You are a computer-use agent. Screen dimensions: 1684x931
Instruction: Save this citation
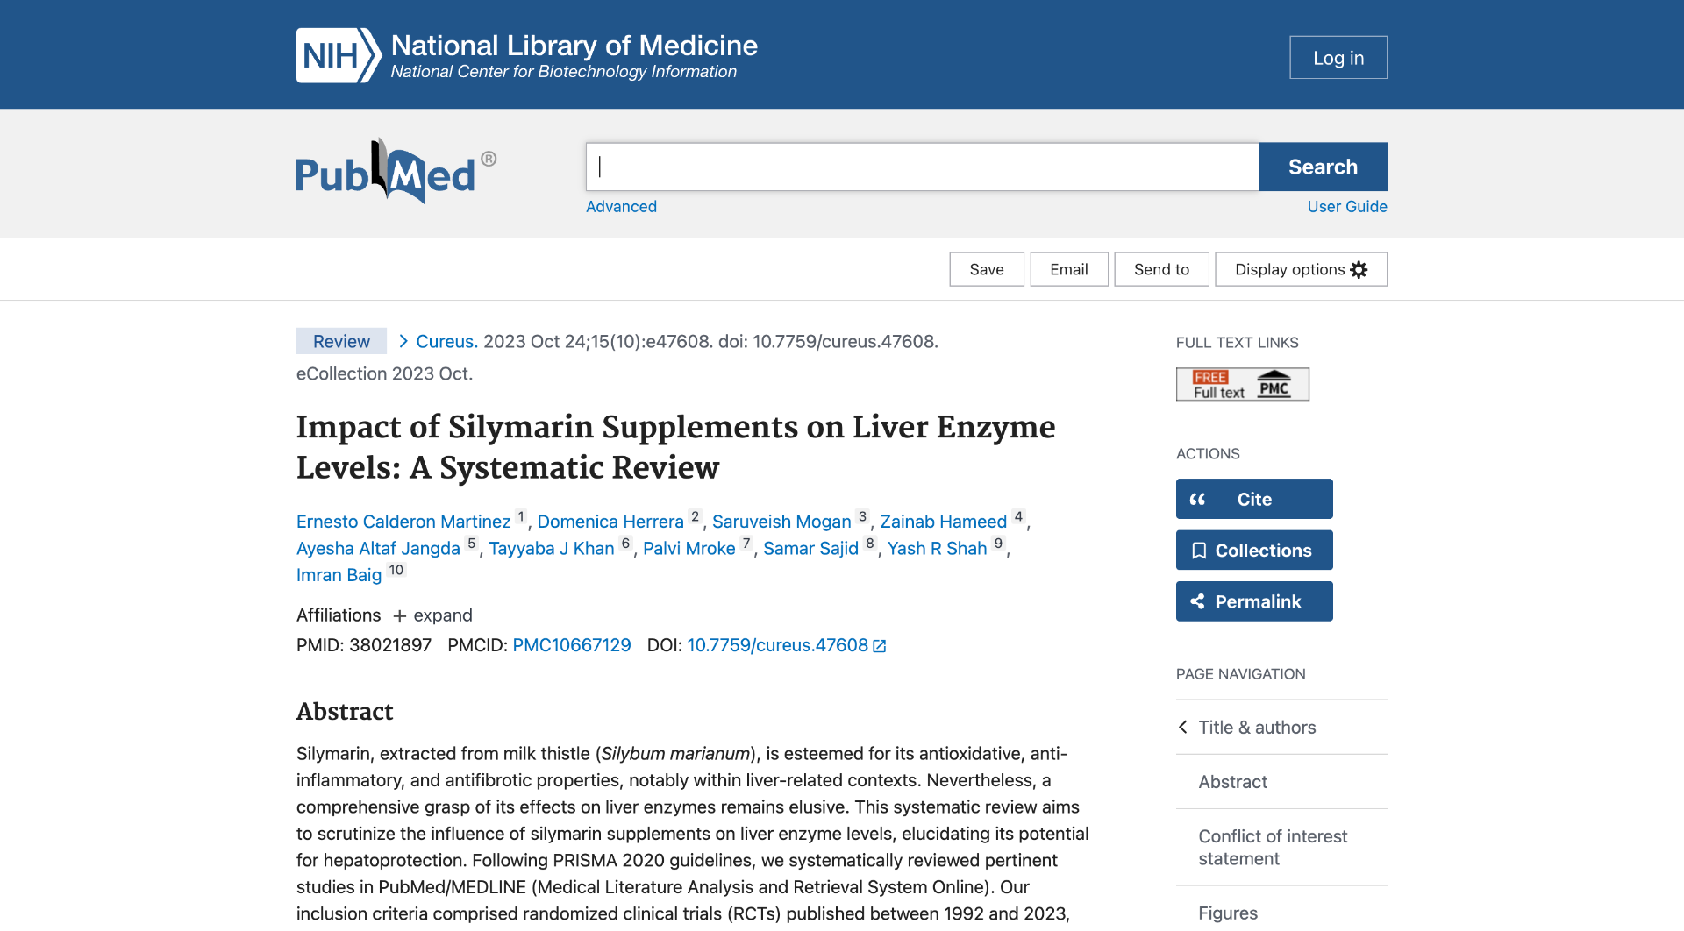pos(987,269)
